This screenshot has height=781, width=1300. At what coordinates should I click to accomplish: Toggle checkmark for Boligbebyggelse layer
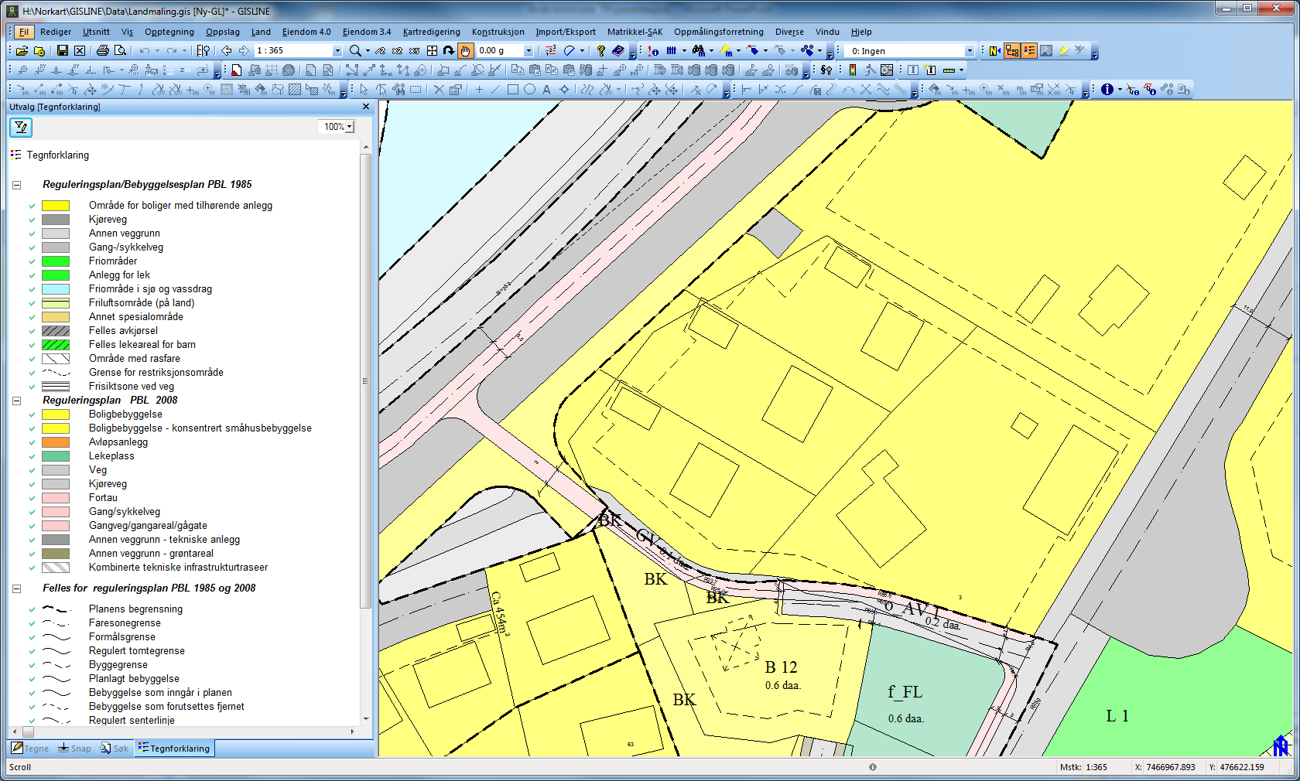click(32, 414)
